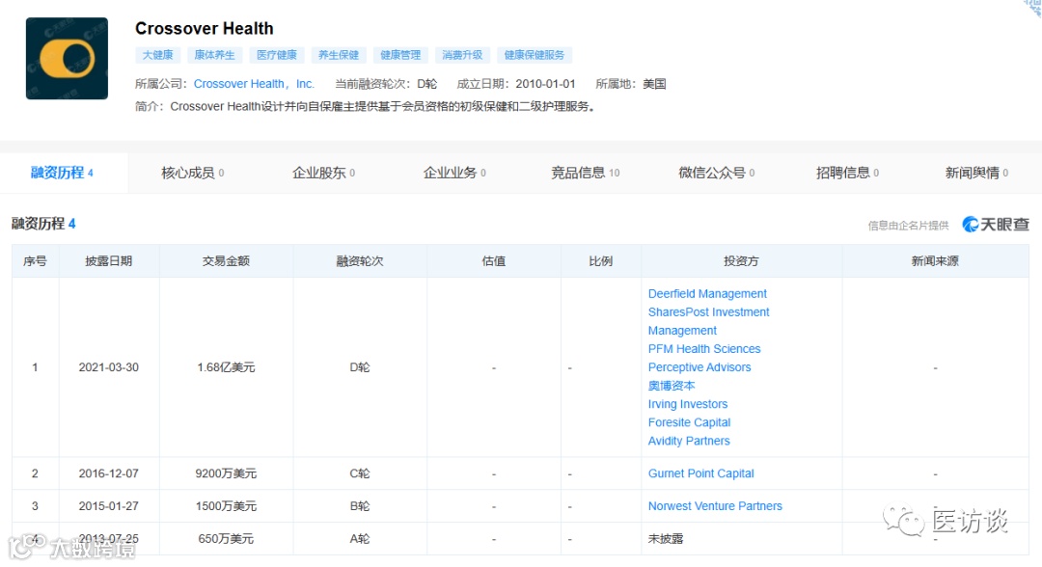Open the SharesPost Investment Management link
1042x567 pixels.
click(x=708, y=321)
